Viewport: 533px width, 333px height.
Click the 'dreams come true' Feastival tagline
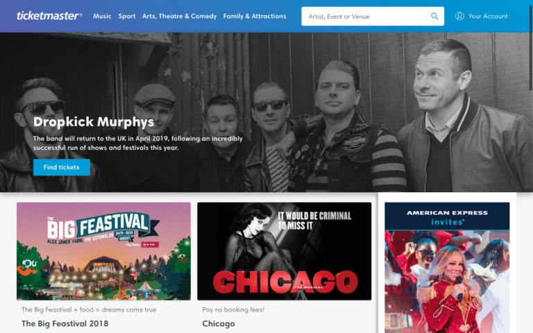[88, 309]
